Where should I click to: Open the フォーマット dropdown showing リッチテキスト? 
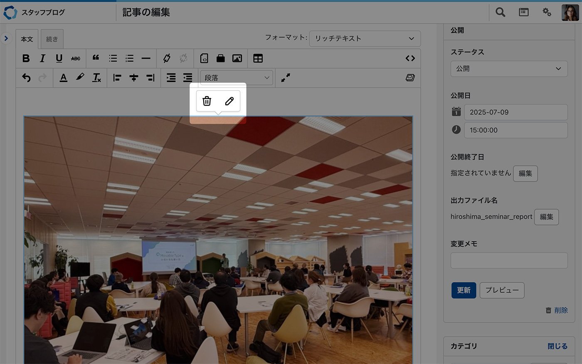click(x=365, y=39)
